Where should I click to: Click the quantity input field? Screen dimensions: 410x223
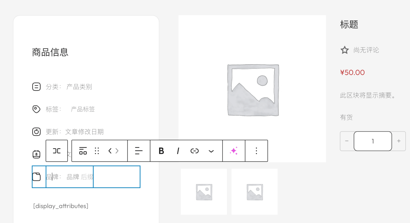click(373, 141)
